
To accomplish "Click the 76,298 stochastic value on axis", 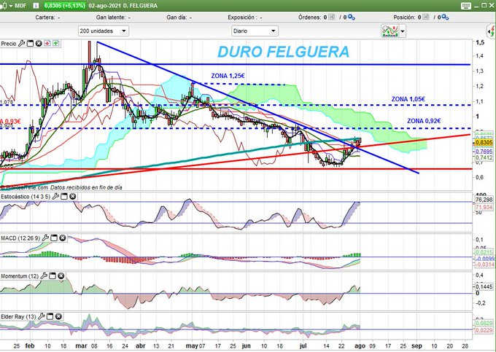I will point(484,200).
